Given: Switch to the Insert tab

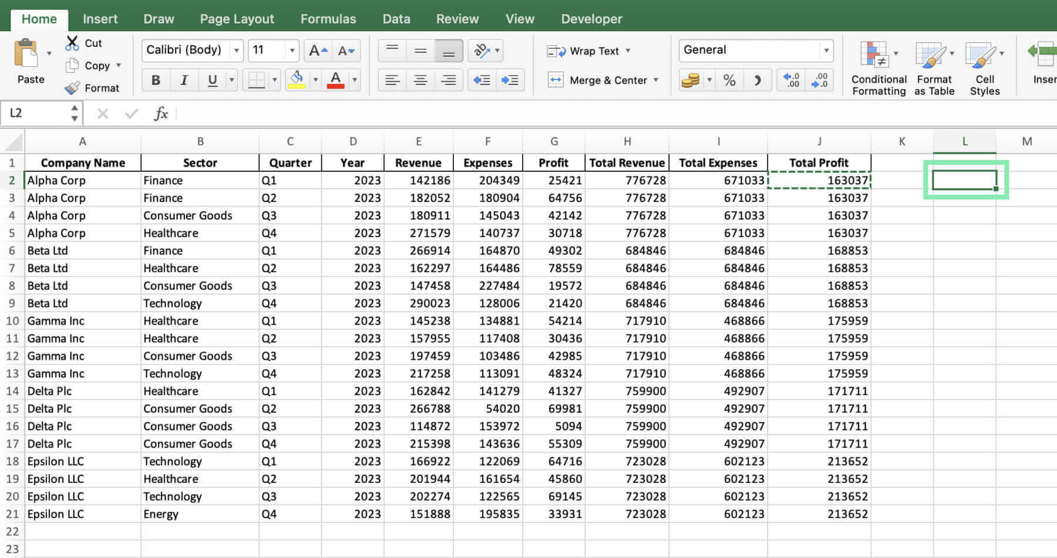Looking at the screenshot, I should [x=100, y=19].
